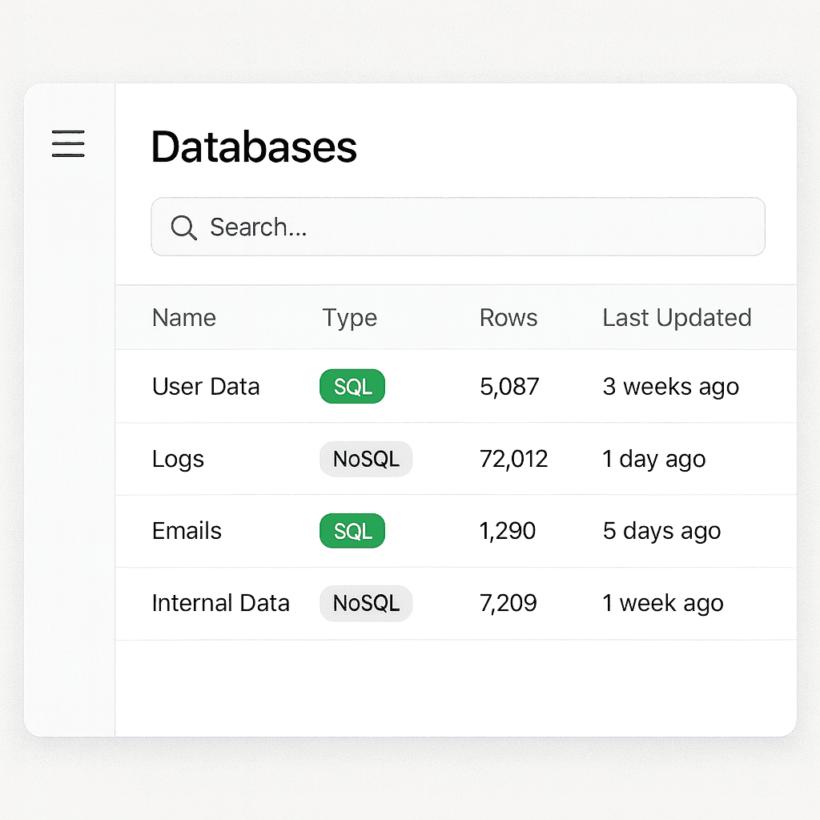Screen dimensions: 820x820
Task: Open the hamburger navigation menu
Action: 67,144
